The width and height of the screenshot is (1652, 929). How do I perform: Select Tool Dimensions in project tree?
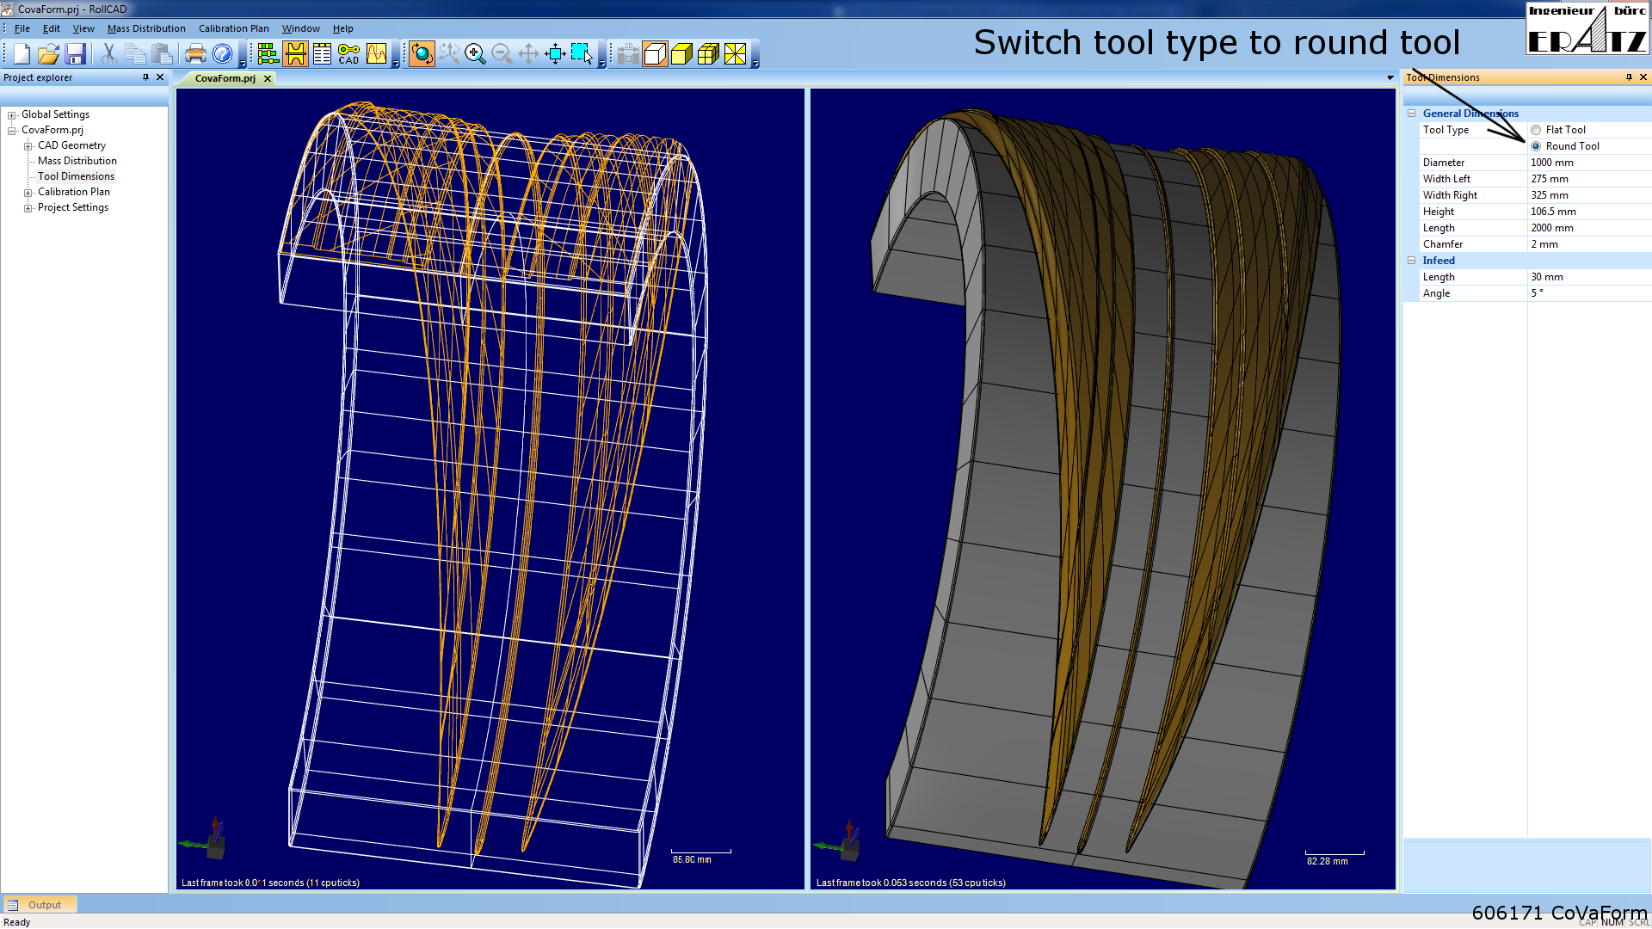pyautogui.click(x=76, y=176)
